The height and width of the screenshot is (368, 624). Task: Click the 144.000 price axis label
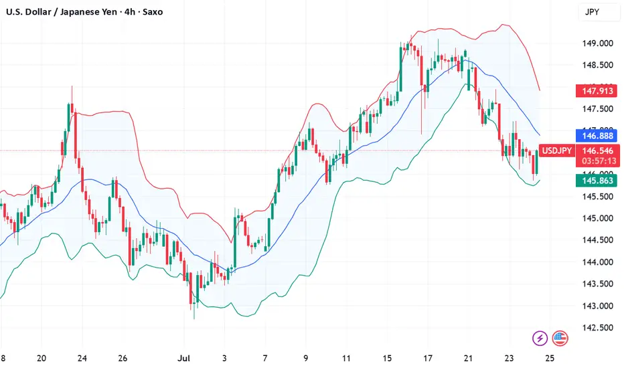pyautogui.click(x=597, y=262)
